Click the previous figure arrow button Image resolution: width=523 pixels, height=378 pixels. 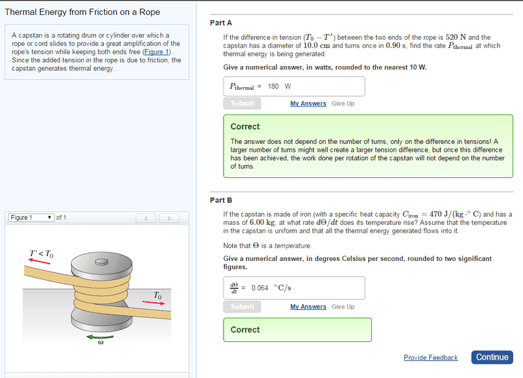(x=146, y=218)
